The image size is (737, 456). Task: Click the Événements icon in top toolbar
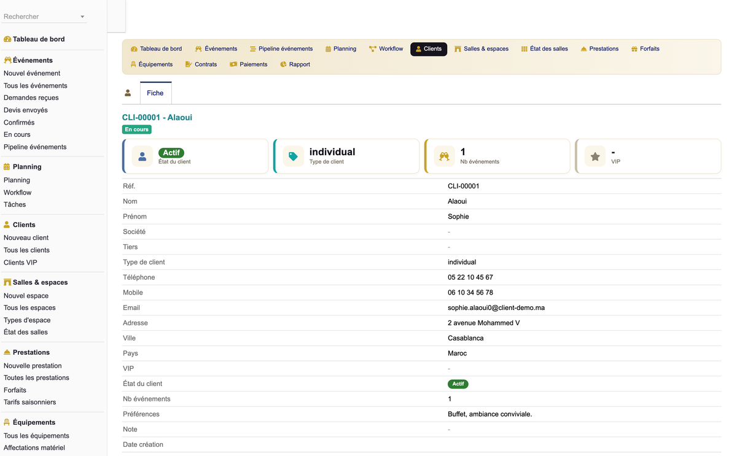(x=198, y=49)
